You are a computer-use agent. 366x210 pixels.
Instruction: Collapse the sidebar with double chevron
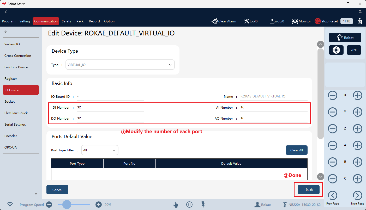(x=36, y=194)
